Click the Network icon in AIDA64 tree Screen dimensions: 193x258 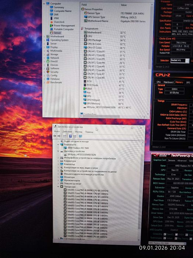[x=48, y=58]
